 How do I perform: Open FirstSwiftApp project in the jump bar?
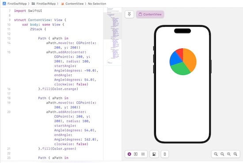[17, 4]
